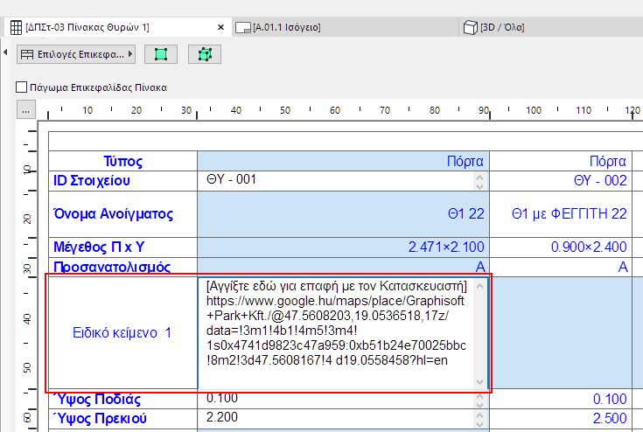Click the stepper arrows in the ΘΥ - 001 cell
Image resolution: width=643 pixels, height=432 pixels.
click(479, 181)
